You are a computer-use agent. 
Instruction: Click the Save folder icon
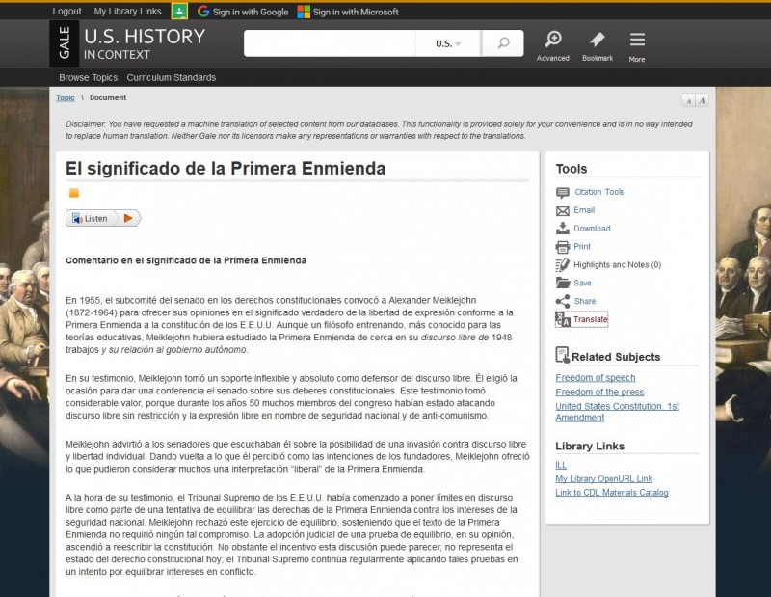[563, 283]
